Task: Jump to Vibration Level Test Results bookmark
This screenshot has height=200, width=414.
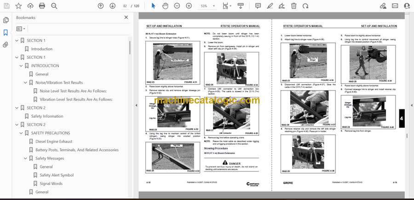Action: pos(76,99)
